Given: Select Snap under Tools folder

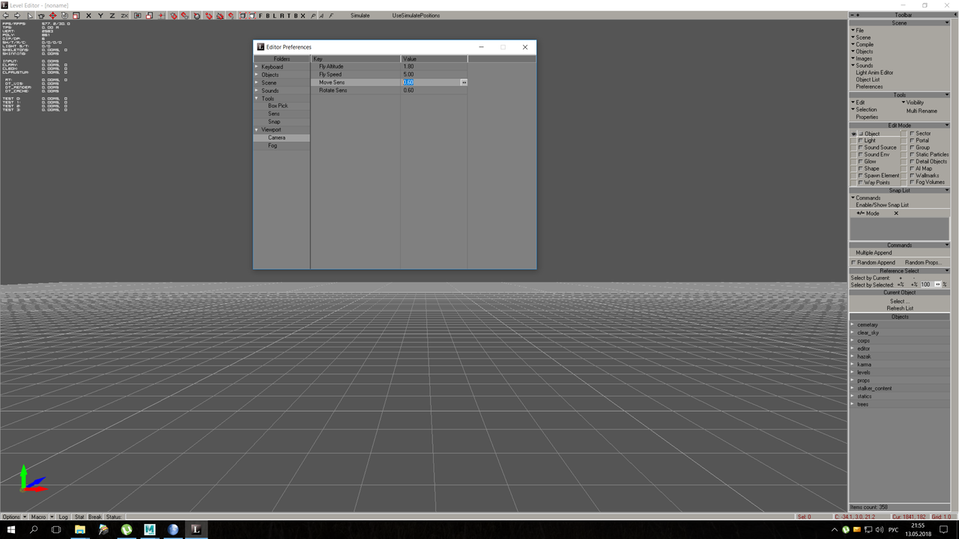Looking at the screenshot, I should (x=274, y=122).
